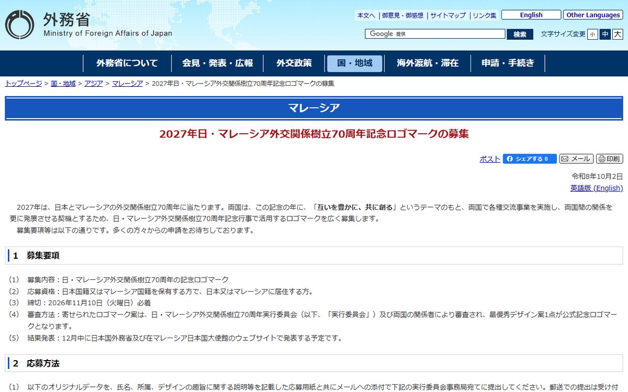Select the 国・地域 navigation tab
This screenshot has width=628, height=392.
click(355, 63)
